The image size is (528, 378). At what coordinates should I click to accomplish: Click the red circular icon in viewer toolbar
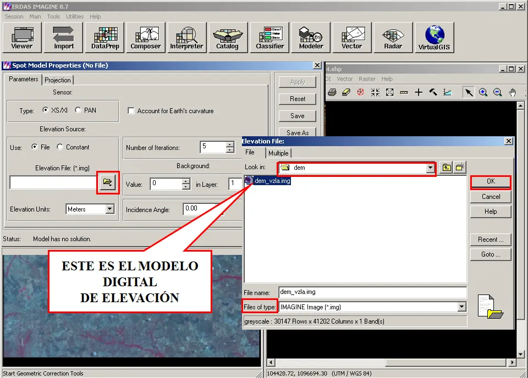pyautogui.click(x=361, y=92)
